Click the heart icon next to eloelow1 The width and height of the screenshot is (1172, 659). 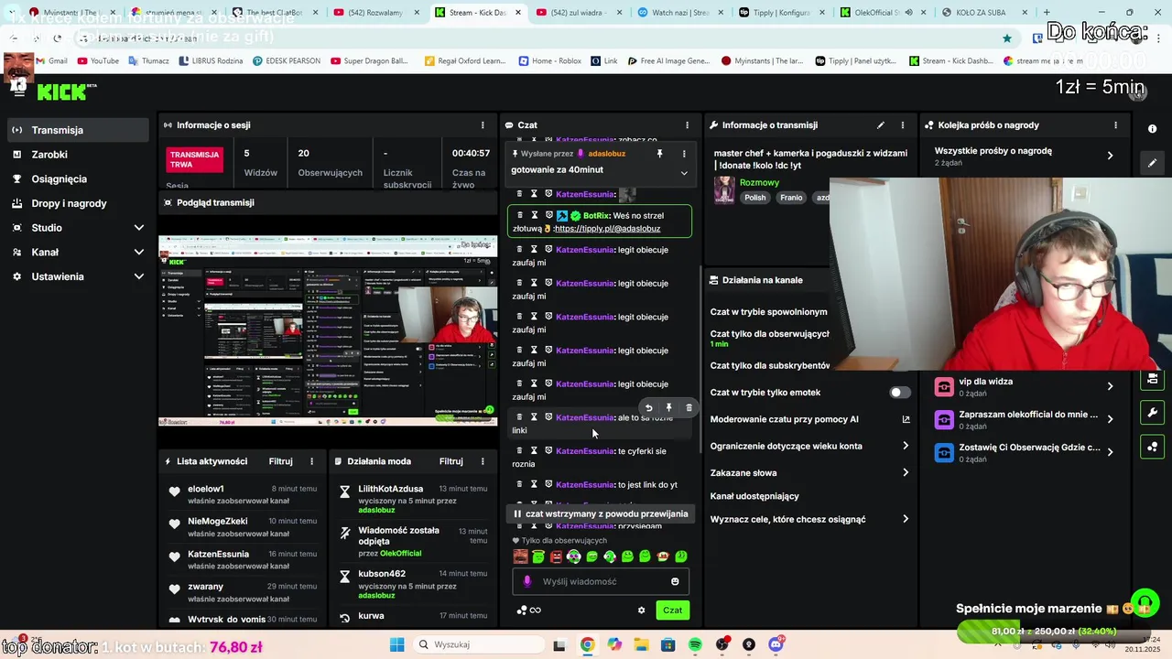pyautogui.click(x=174, y=492)
